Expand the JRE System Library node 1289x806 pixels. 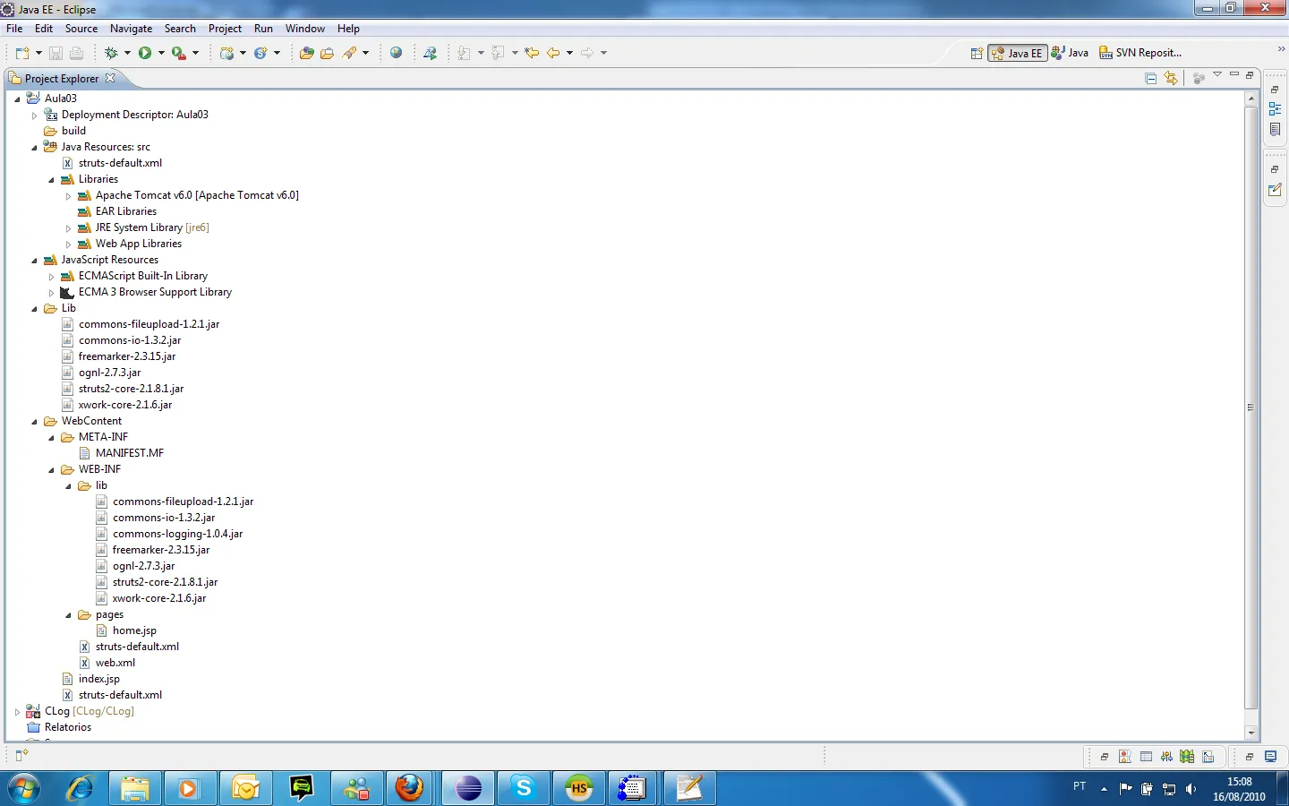click(68, 228)
